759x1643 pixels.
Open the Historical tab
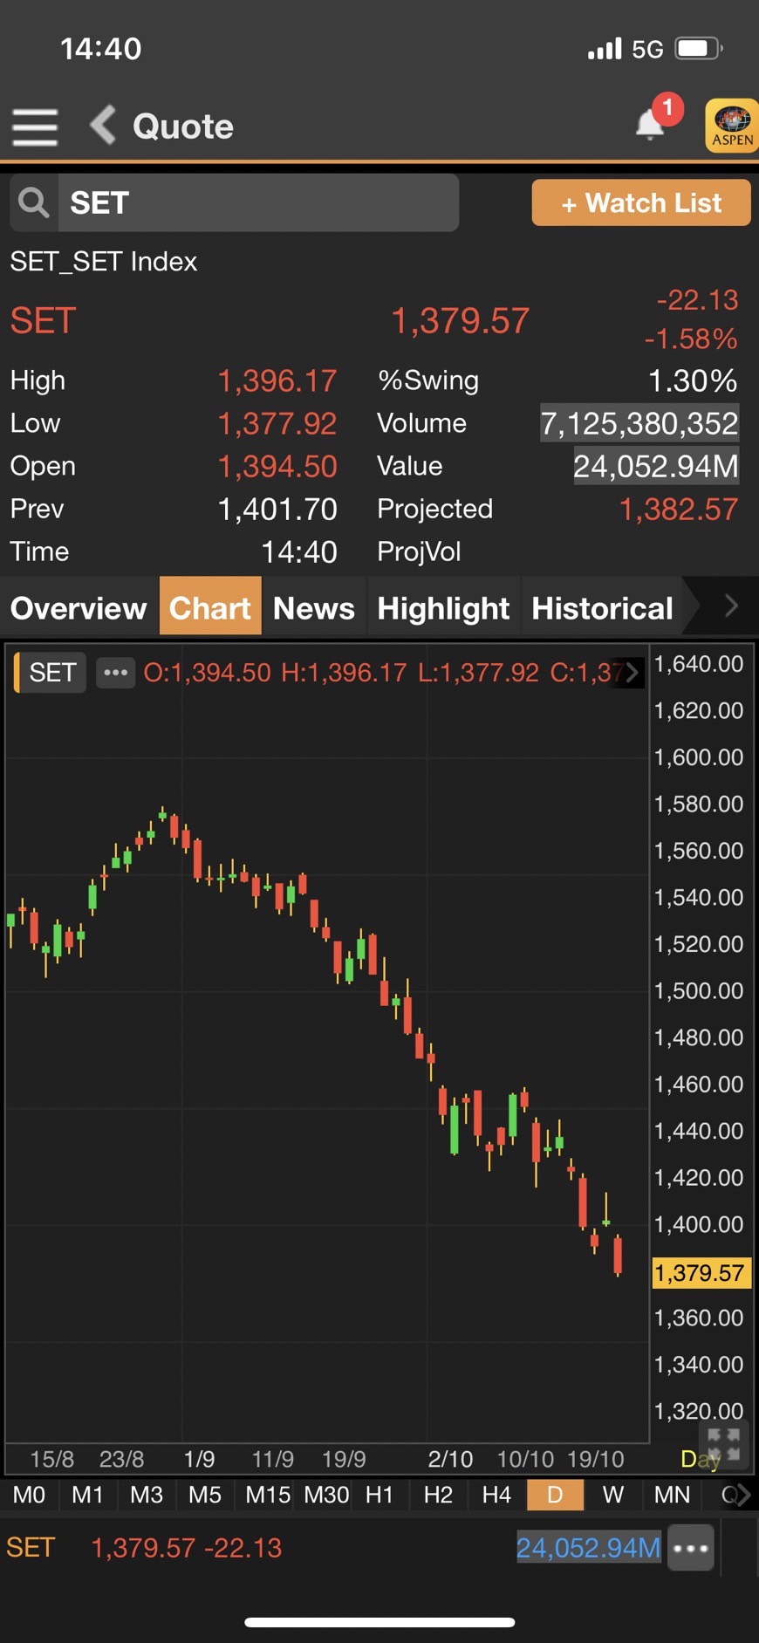pyautogui.click(x=602, y=607)
